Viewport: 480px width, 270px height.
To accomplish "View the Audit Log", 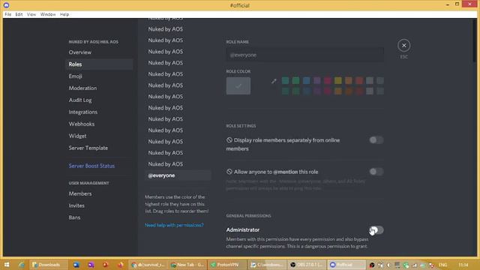I will tap(100, 100).
